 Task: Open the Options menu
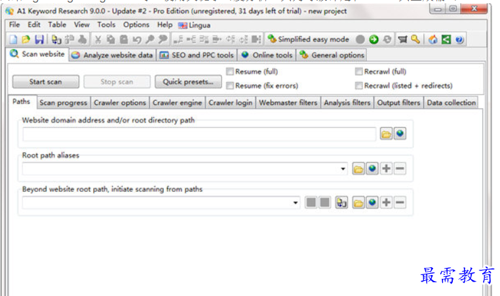[x=136, y=24]
